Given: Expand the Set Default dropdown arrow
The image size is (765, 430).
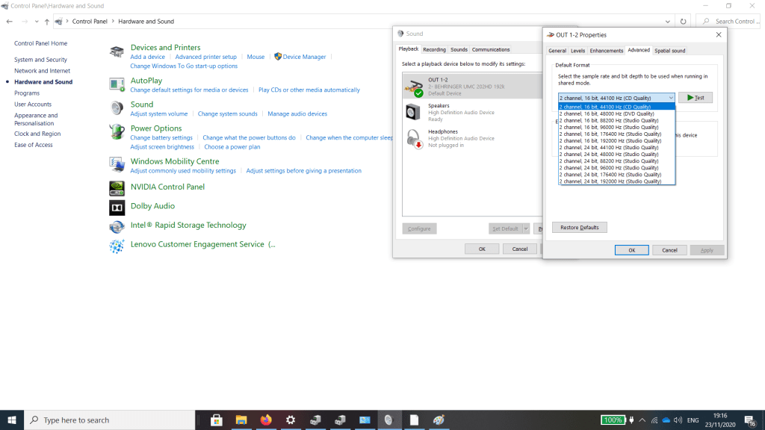Looking at the screenshot, I should (x=526, y=228).
